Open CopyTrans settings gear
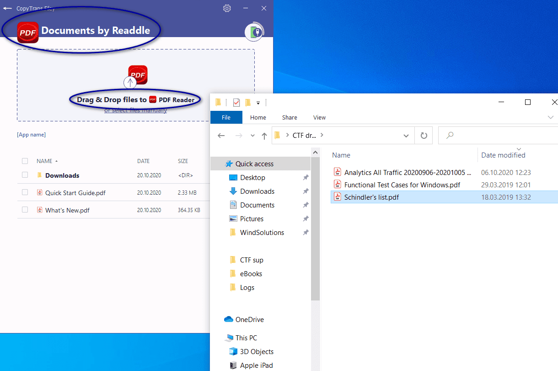Image resolution: width=558 pixels, height=371 pixels. [227, 8]
